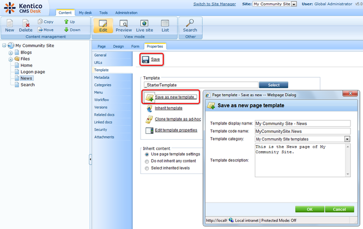Switch to List view mode

pos(165,26)
